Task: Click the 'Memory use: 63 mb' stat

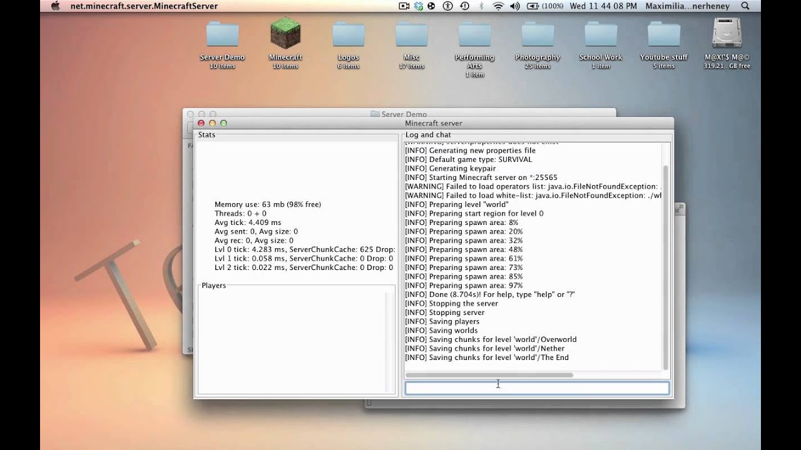Action: [268, 204]
